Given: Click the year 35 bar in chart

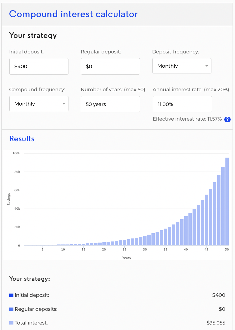Looking at the screenshot, I should pos(165,237).
